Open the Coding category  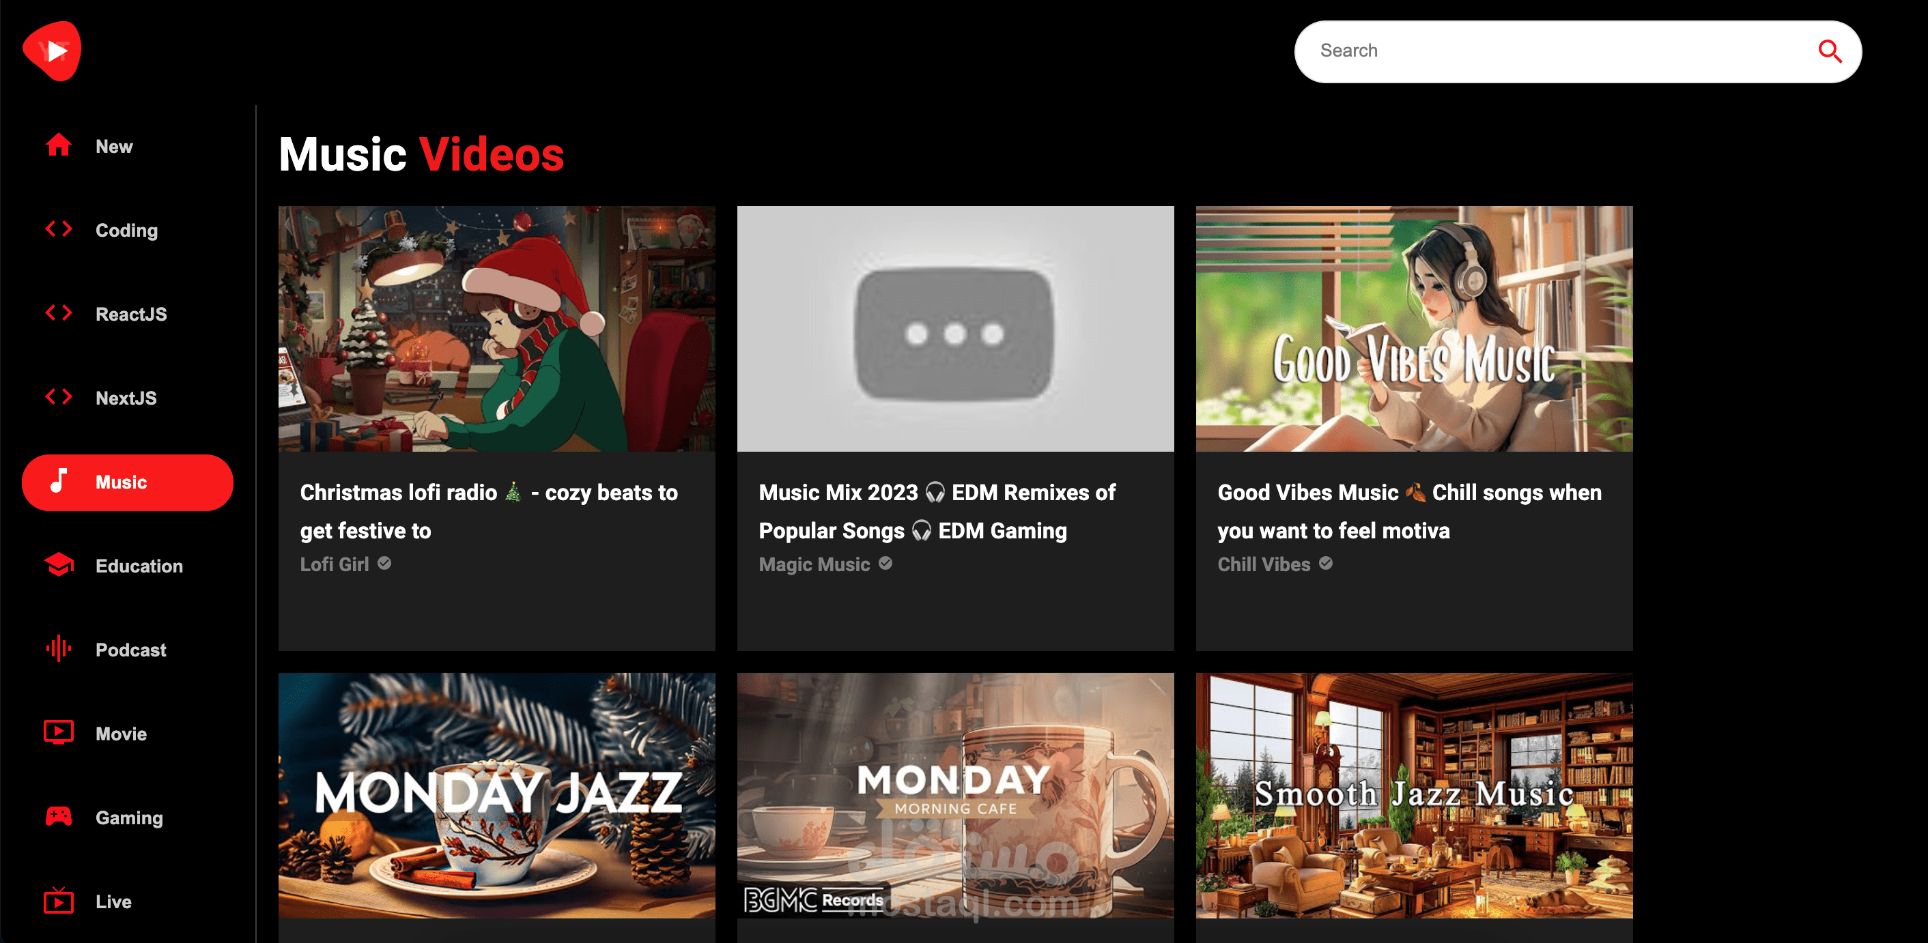click(127, 231)
